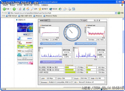Open the second Links bar shortcut
The width and height of the screenshot is (125, 91).
click(x=25, y=16)
